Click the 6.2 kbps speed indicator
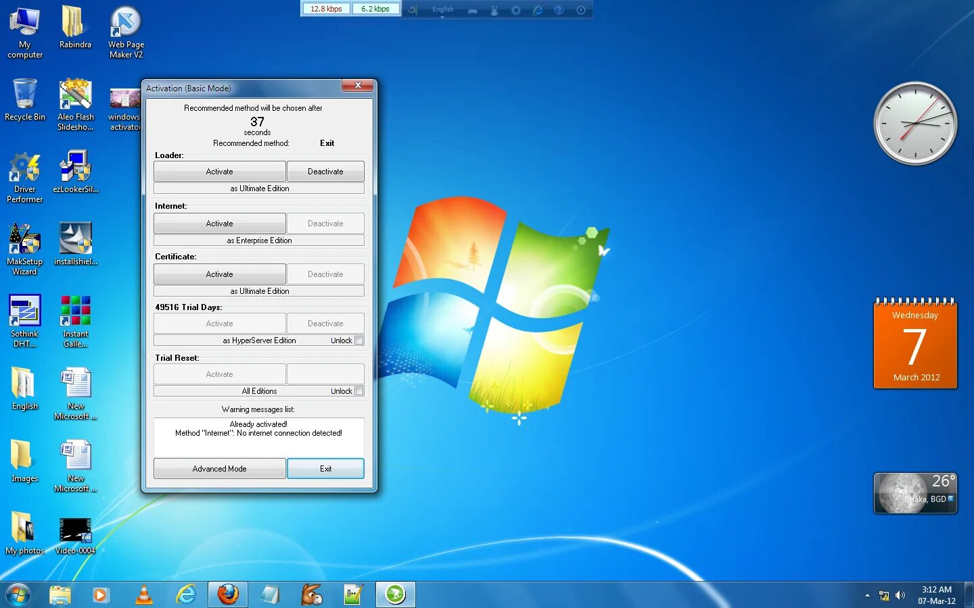This screenshot has height=608, width=974. [375, 9]
